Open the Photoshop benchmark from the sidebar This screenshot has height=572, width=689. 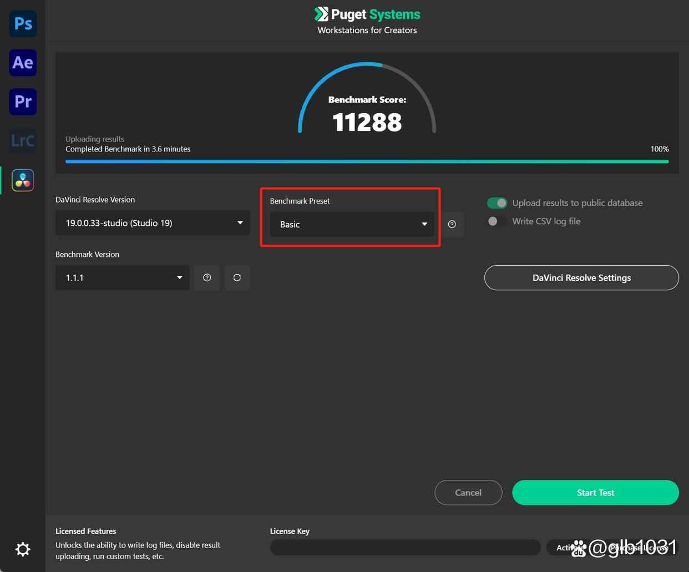click(22, 23)
